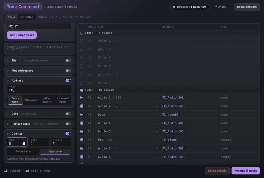Disable the Counter step toggle

click(x=68, y=134)
